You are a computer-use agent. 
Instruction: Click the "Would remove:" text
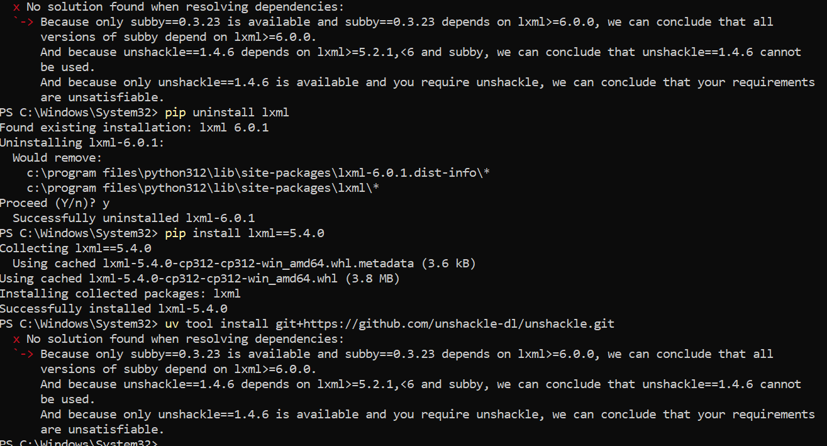coord(57,158)
